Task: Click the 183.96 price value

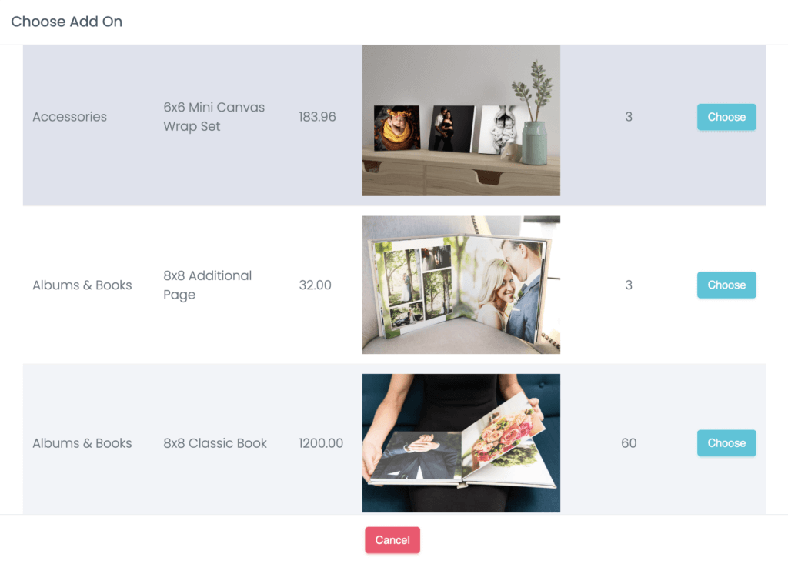Action: click(x=317, y=117)
